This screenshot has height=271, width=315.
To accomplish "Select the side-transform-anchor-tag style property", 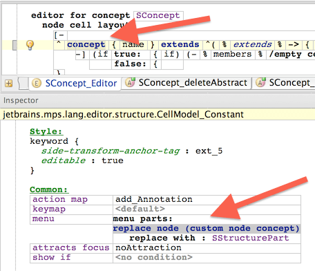I will (111, 151).
